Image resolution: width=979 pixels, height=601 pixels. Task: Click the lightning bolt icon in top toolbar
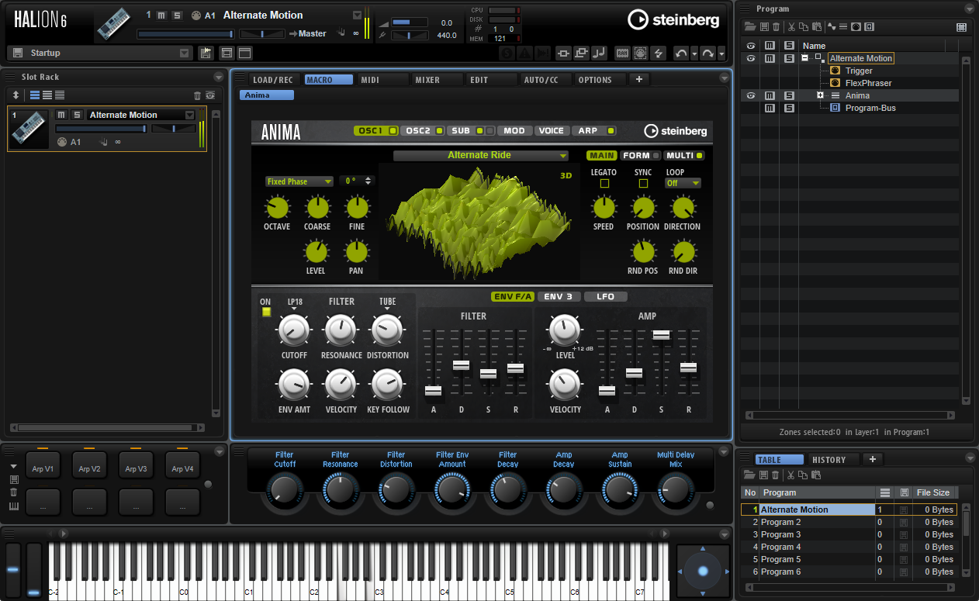point(659,53)
